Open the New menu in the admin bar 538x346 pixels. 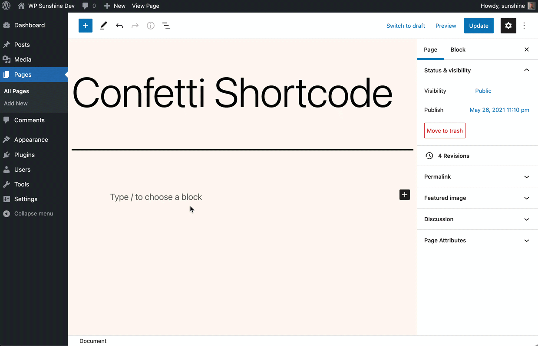pos(114,6)
